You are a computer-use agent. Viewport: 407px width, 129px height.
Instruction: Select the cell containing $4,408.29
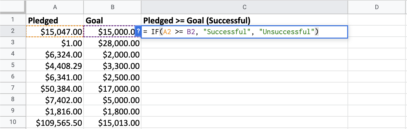[x=55, y=66]
